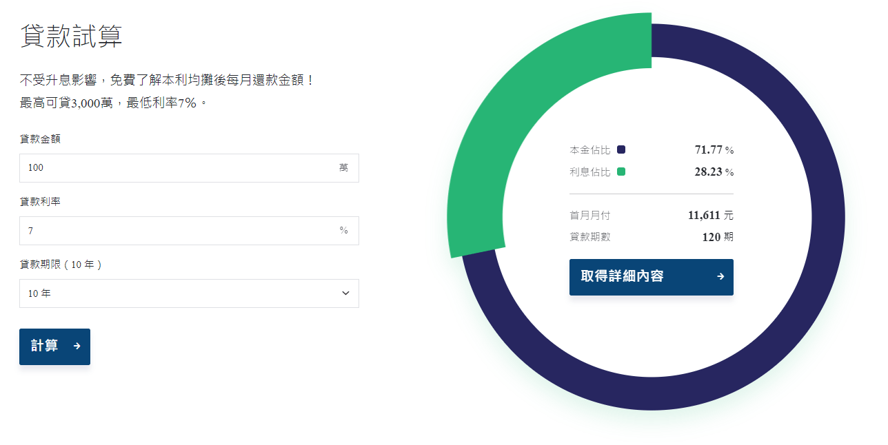888x445 pixels.
Task: Click the dark navy 本金佔比 legend square
Action: point(621,149)
